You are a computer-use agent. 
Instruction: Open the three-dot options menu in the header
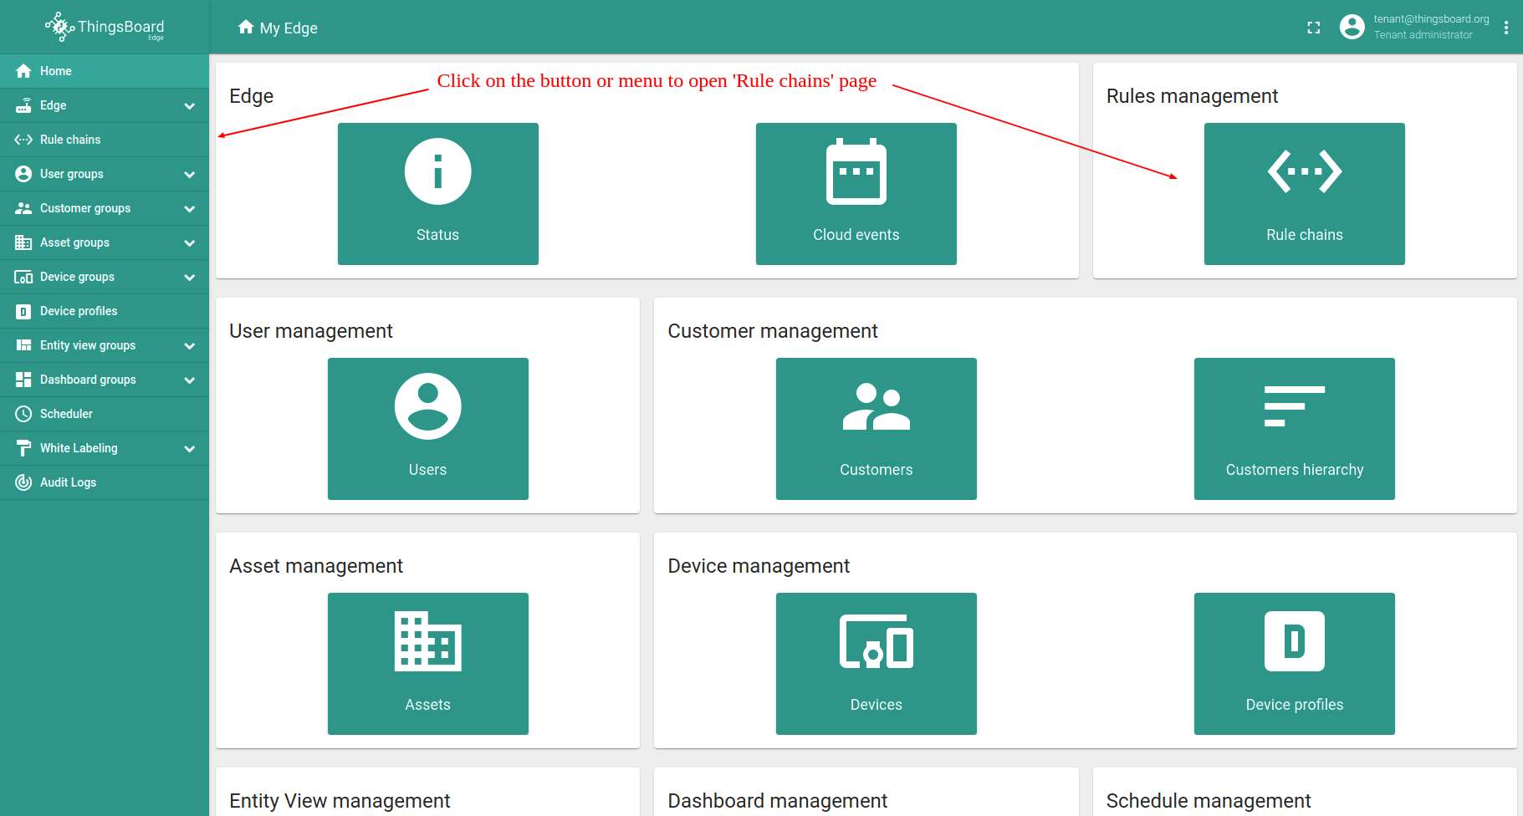1506,28
